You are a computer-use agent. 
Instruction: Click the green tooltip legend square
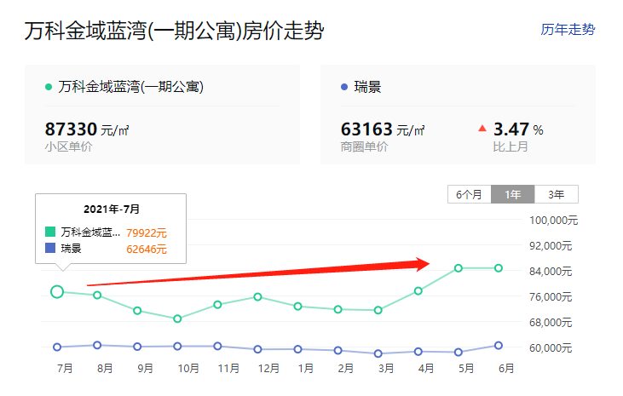[x=50, y=231]
